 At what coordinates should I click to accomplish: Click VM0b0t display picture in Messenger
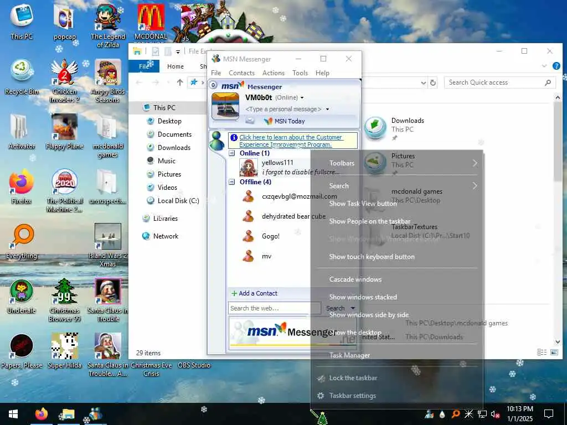tap(225, 106)
